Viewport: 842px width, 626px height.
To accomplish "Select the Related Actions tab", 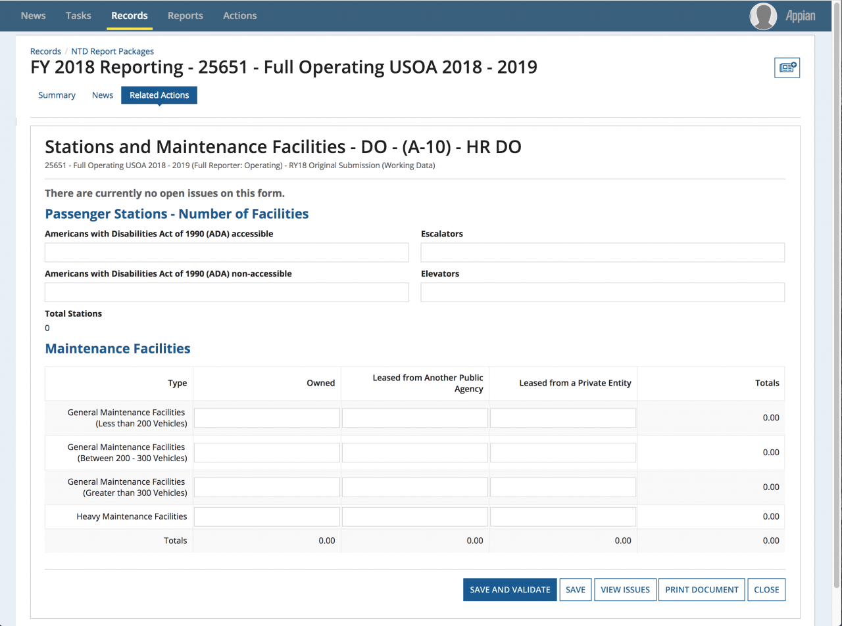I will pyautogui.click(x=159, y=95).
